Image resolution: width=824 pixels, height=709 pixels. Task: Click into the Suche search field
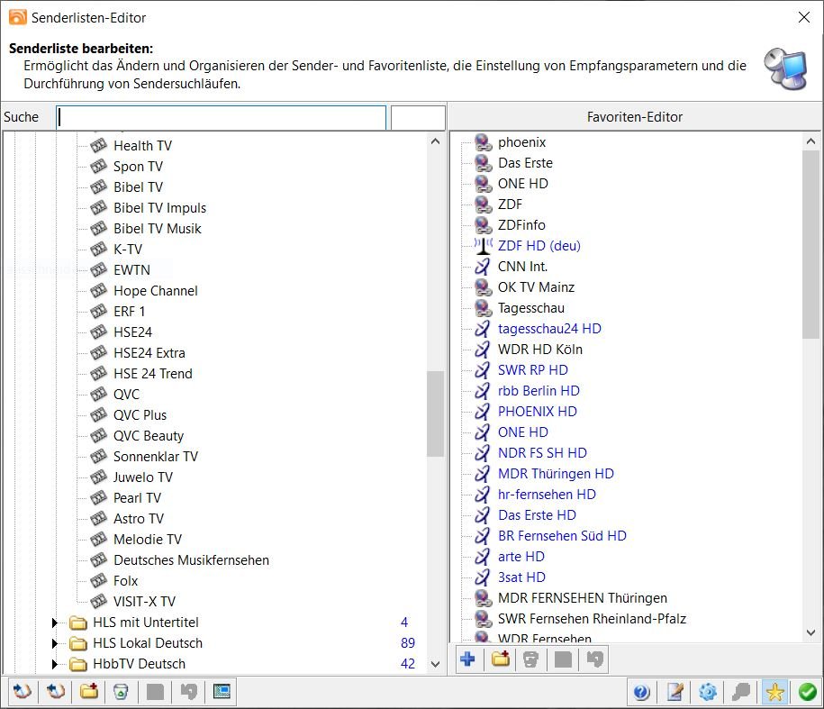pyautogui.click(x=221, y=117)
